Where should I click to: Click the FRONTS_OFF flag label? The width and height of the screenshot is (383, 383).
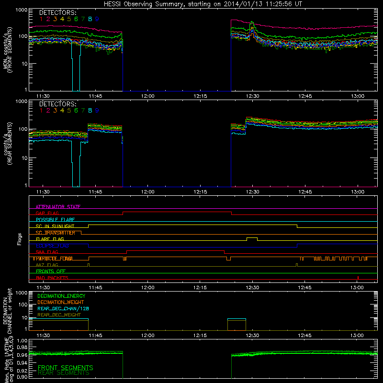[51, 271]
